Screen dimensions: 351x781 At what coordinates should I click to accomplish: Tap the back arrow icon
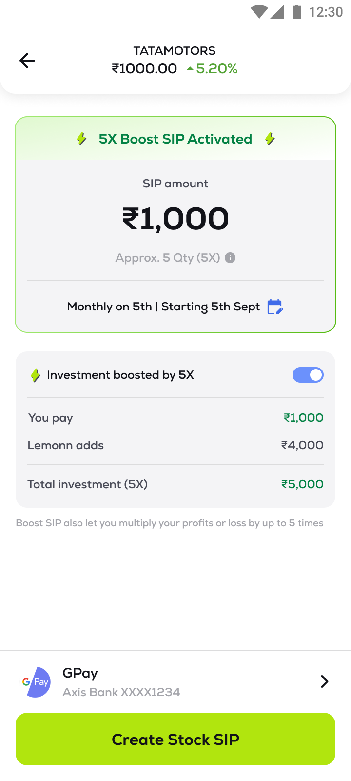27,61
